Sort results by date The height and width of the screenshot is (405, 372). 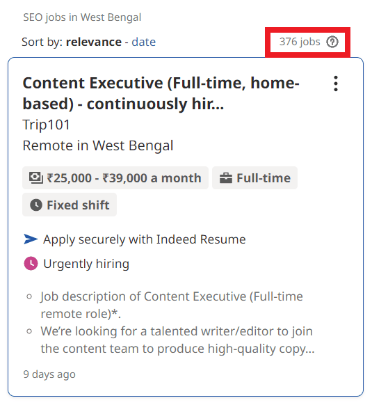(143, 42)
